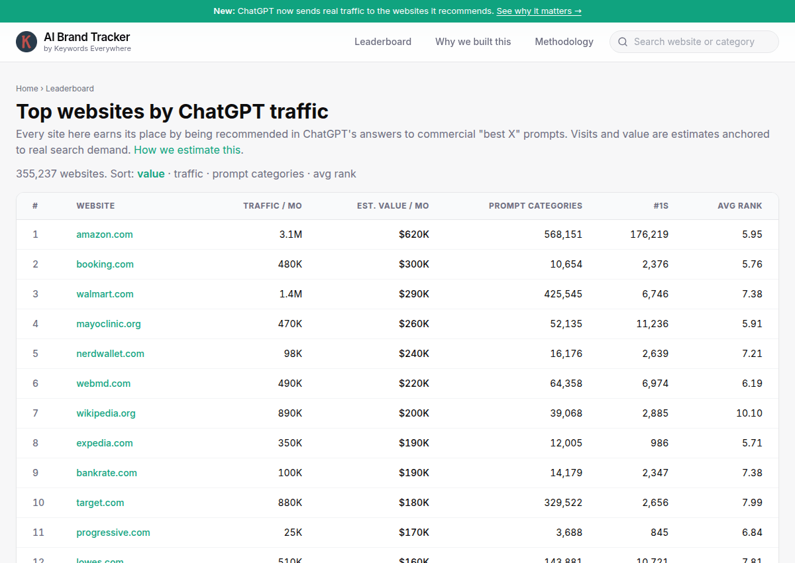Sort the list by value
Screen dimensions: 795x563
click(151, 174)
